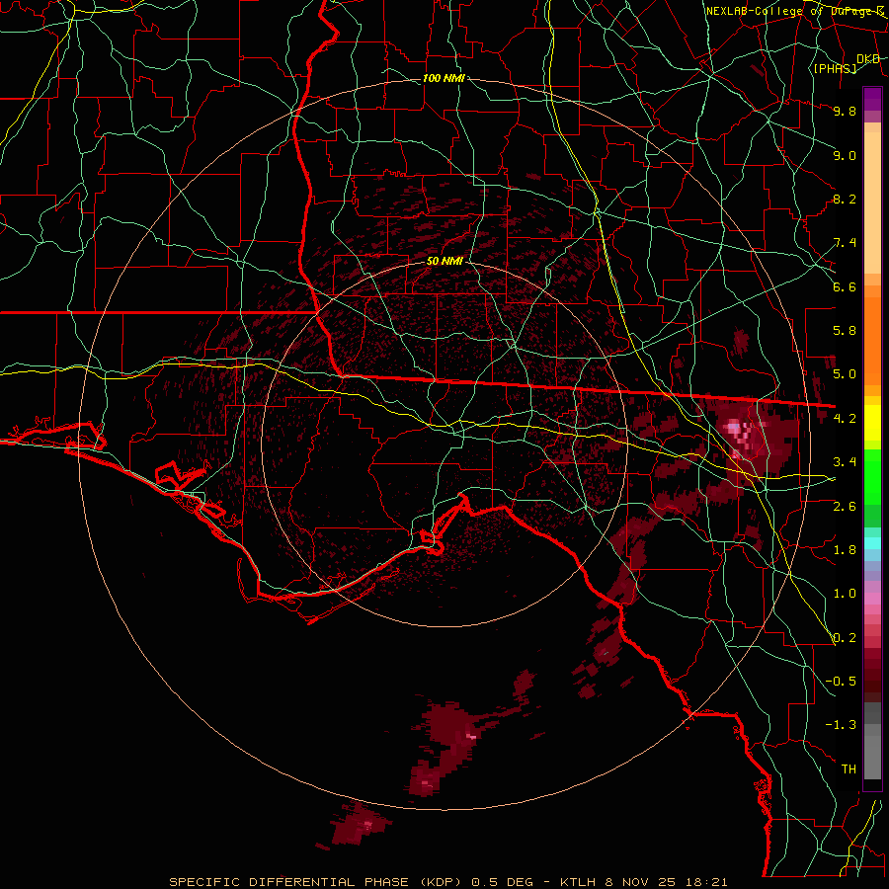Click the 5.0 value on the color scale
Image resolution: width=889 pixels, height=889 pixels.
tap(845, 374)
